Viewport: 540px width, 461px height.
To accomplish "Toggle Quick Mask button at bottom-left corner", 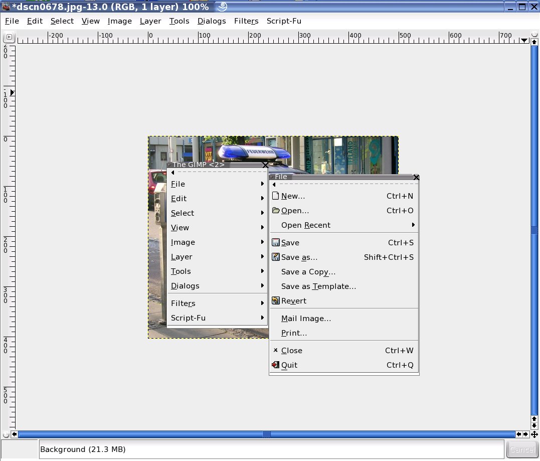I will point(6,434).
